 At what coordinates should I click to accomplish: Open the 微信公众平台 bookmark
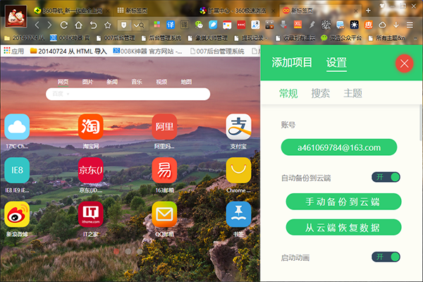(x=341, y=38)
